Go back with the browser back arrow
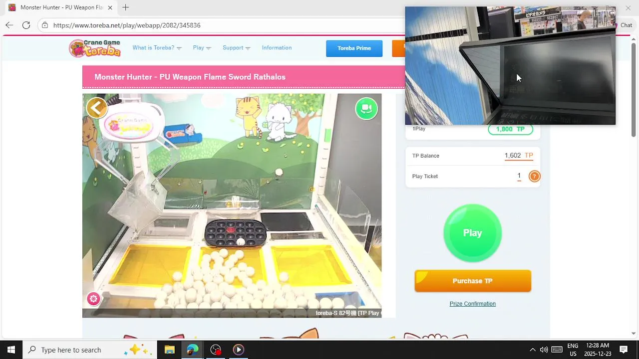639x359 pixels. click(x=9, y=25)
